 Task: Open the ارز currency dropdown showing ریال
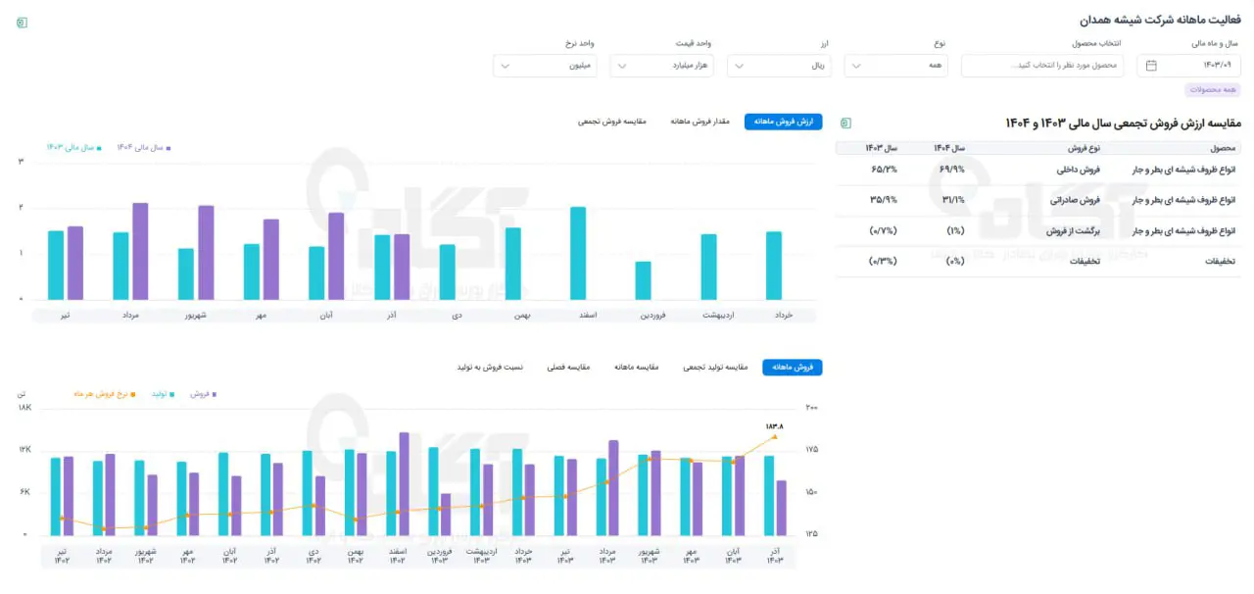pyautogui.click(x=779, y=66)
